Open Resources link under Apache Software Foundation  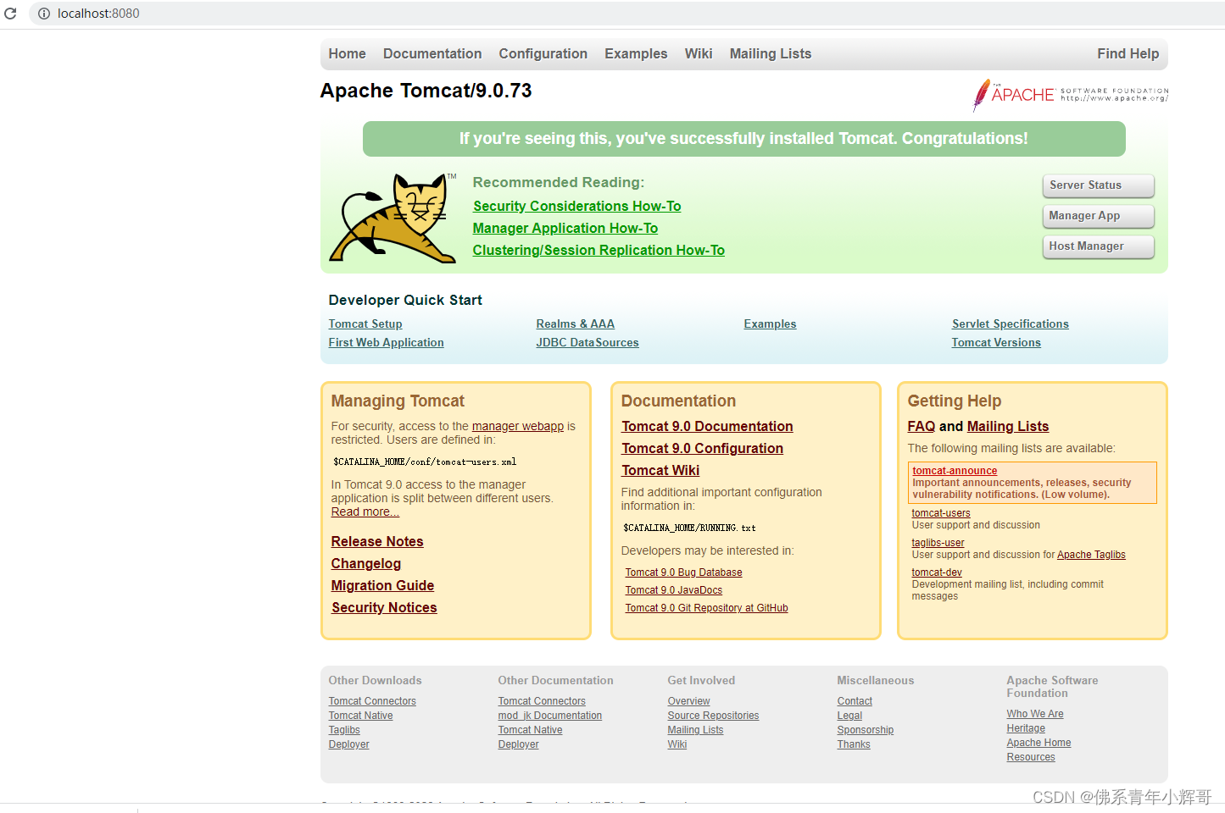[1031, 757]
